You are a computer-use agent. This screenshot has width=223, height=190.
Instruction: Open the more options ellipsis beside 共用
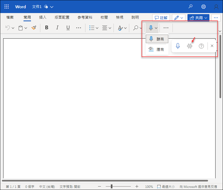(216, 18)
